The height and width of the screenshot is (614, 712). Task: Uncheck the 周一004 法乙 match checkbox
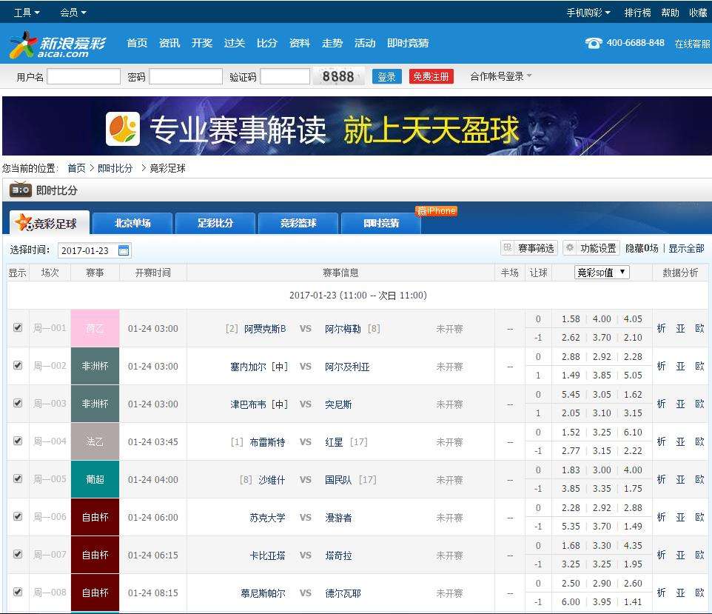(x=18, y=441)
